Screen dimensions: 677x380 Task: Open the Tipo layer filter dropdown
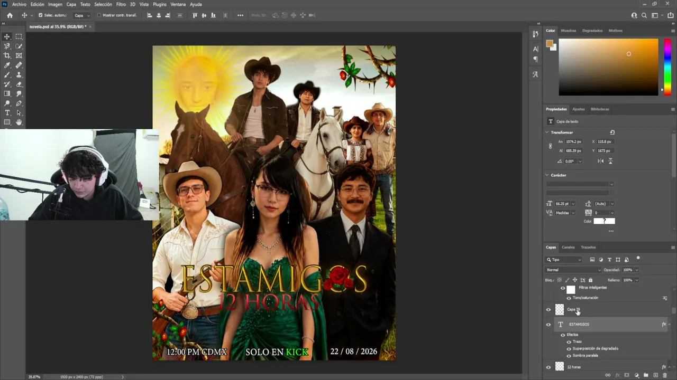pos(564,260)
